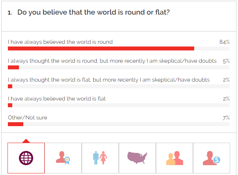This screenshot has width=238, height=175.
Task: Select the globe overall results icon
Action: click(x=26, y=158)
